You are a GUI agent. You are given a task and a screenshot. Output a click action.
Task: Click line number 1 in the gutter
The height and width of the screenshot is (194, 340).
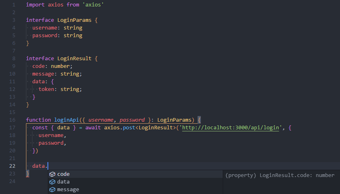14,5
